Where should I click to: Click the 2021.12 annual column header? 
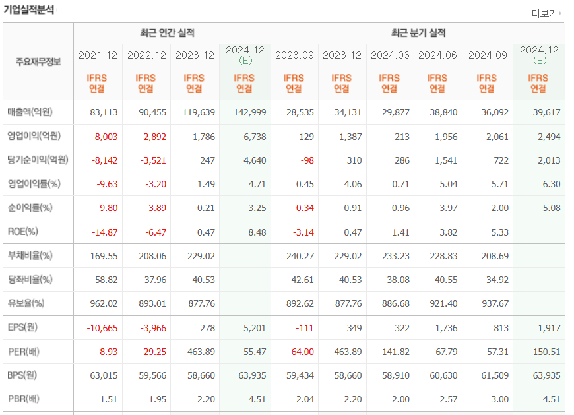(x=96, y=55)
